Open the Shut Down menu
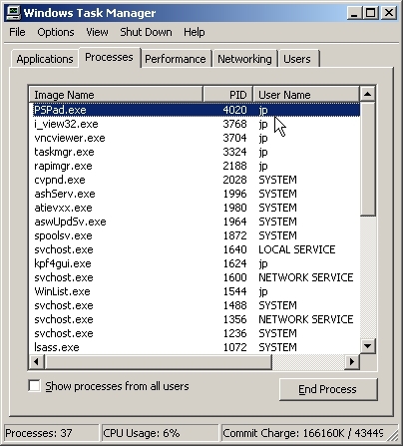 coord(146,32)
